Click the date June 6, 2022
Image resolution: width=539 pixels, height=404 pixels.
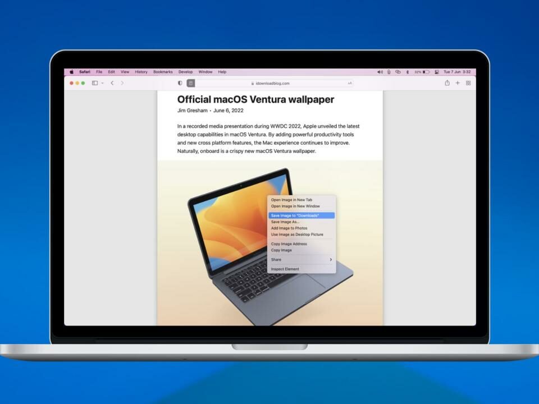(229, 111)
